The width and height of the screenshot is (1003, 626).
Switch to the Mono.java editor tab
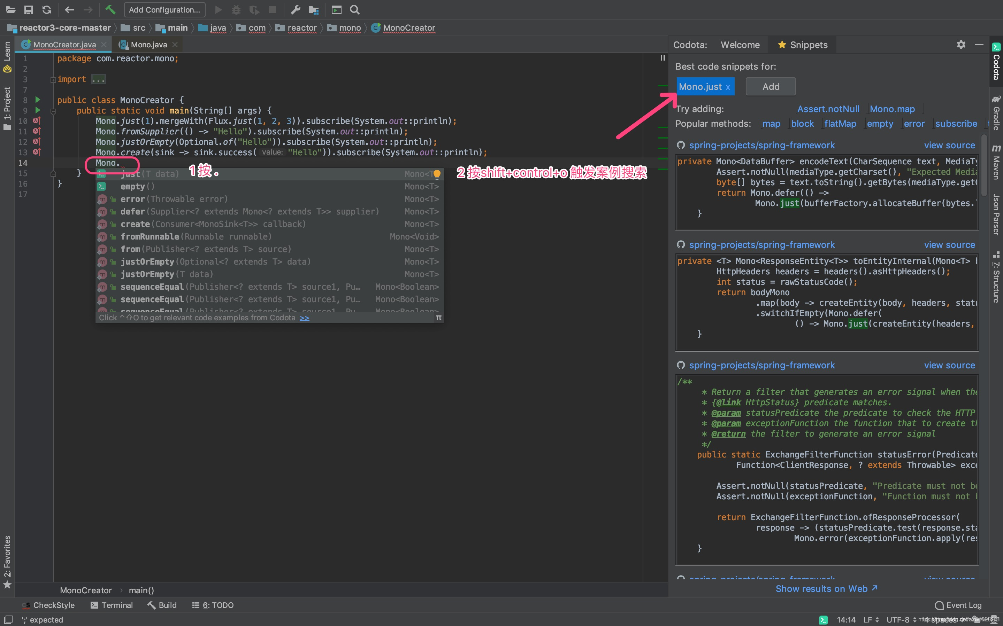pos(148,45)
